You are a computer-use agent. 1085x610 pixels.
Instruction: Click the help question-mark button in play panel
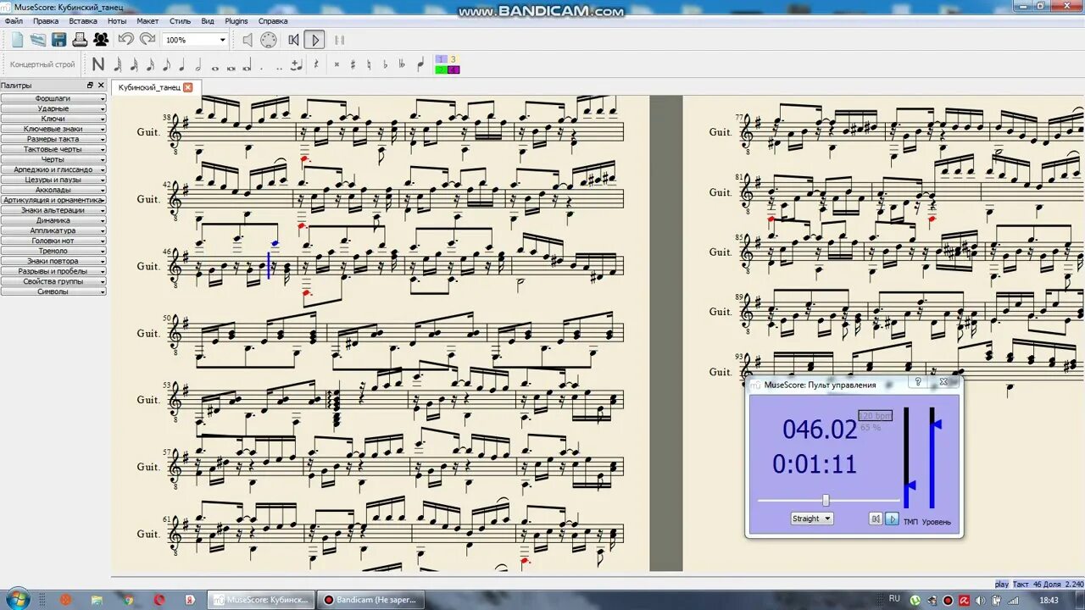[x=918, y=382]
